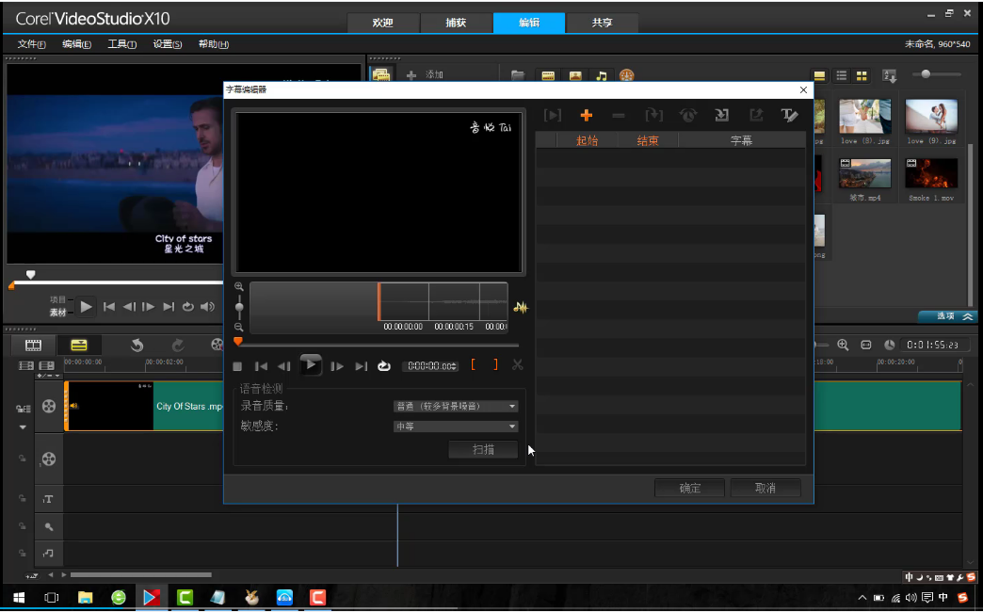Click the delete subtitle minus icon
This screenshot has width=983, height=612.
pyautogui.click(x=618, y=116)
